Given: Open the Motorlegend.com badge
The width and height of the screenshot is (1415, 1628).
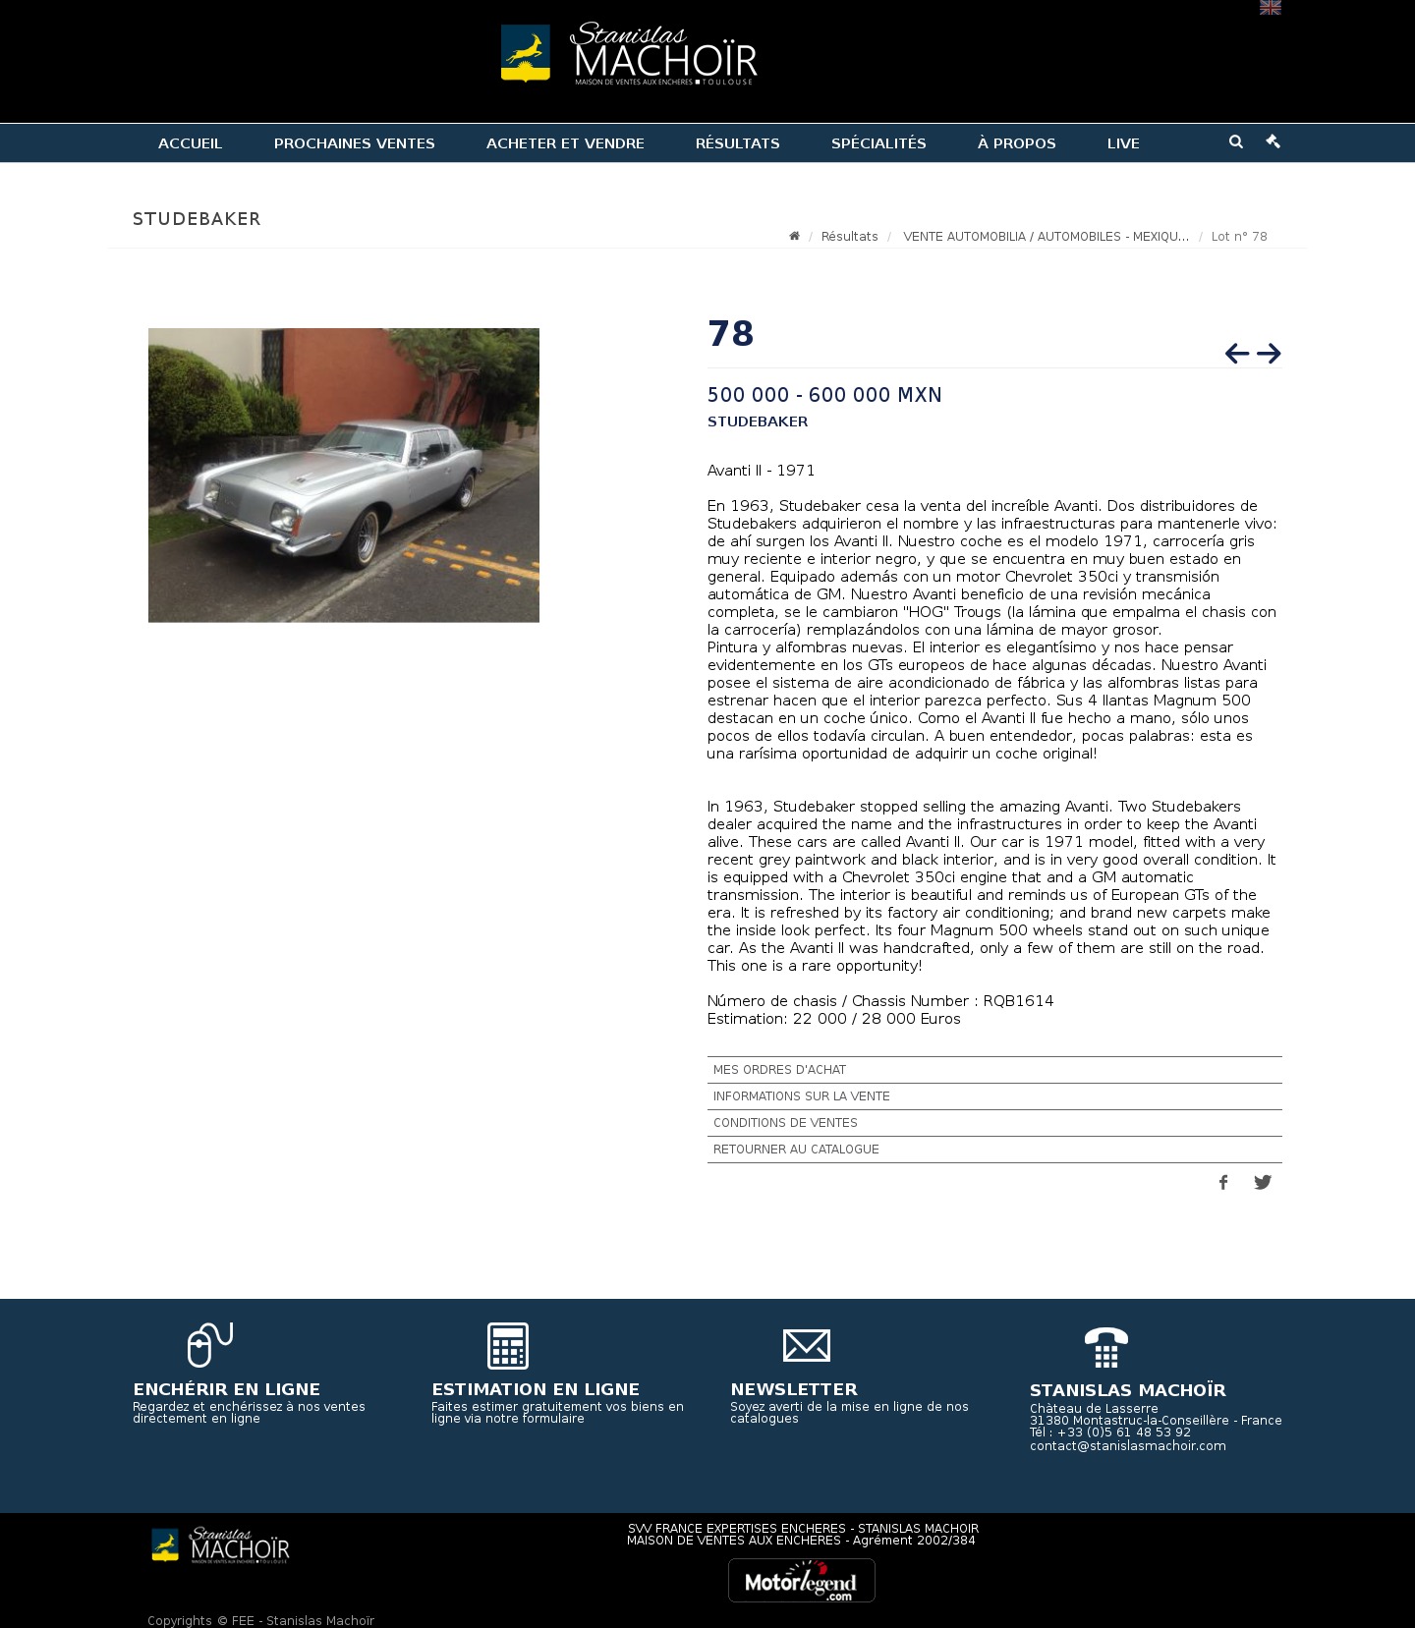Looking at the screenshot, I should coord(801,1580).
